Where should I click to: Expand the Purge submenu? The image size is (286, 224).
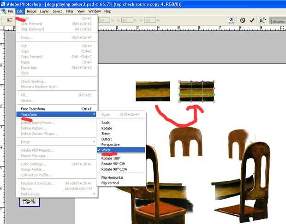[56, 142]
